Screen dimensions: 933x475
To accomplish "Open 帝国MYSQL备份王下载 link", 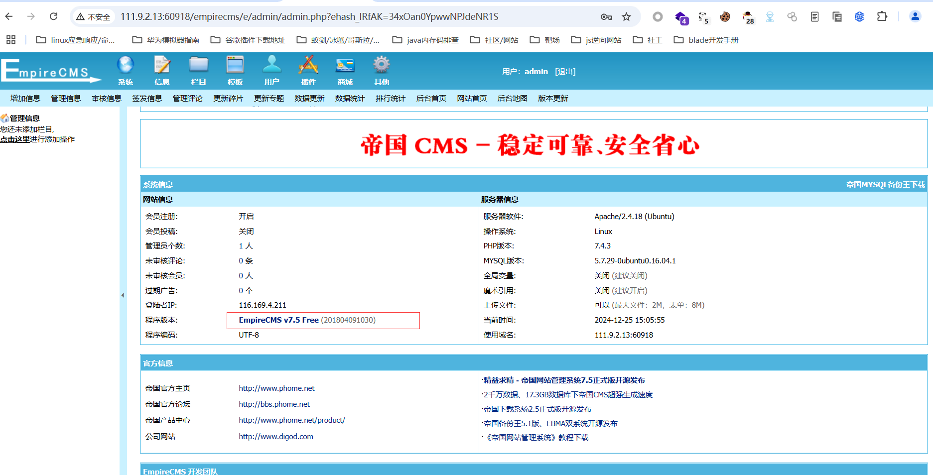I will coord(885,185).
